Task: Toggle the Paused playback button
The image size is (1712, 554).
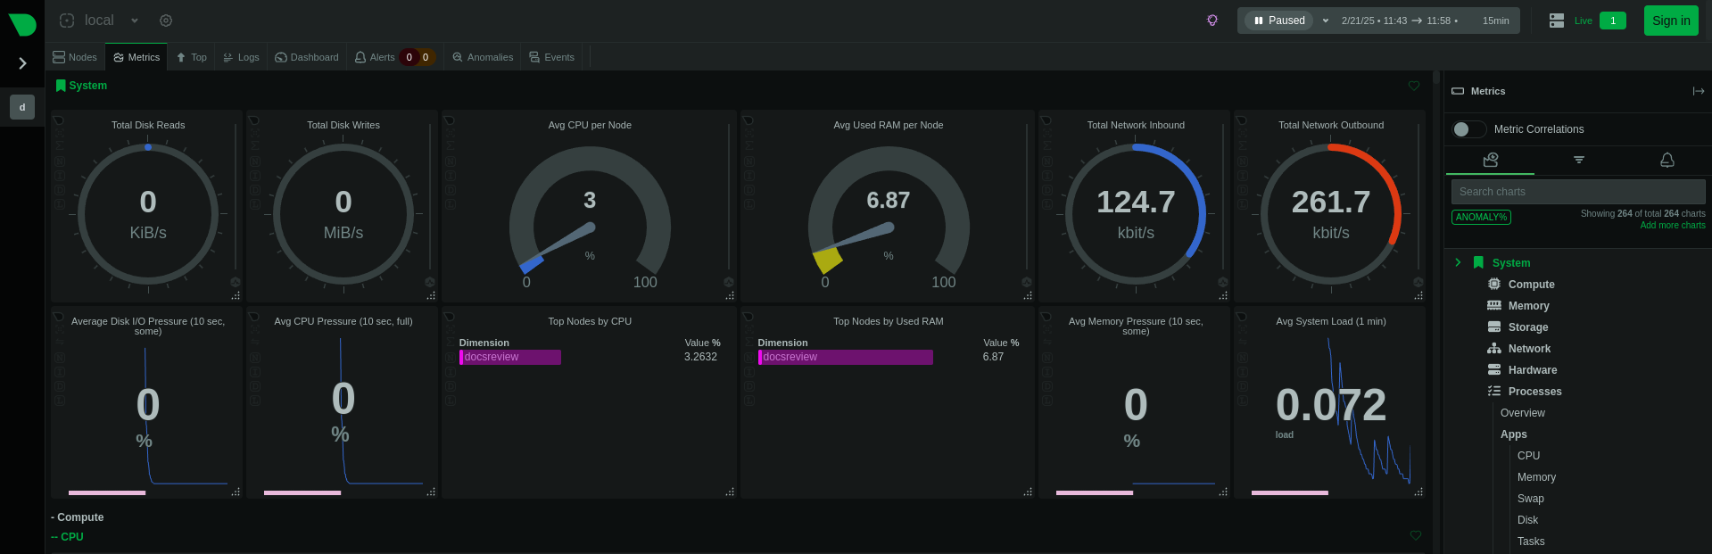Action: pos(1279,21)
